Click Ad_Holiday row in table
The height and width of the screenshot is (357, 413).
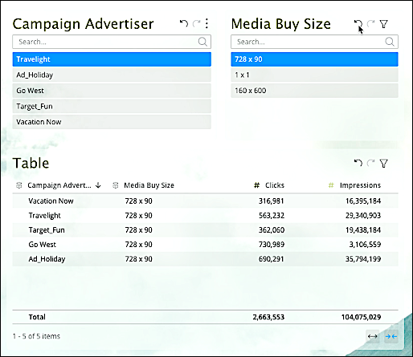(x=205, y=259)
